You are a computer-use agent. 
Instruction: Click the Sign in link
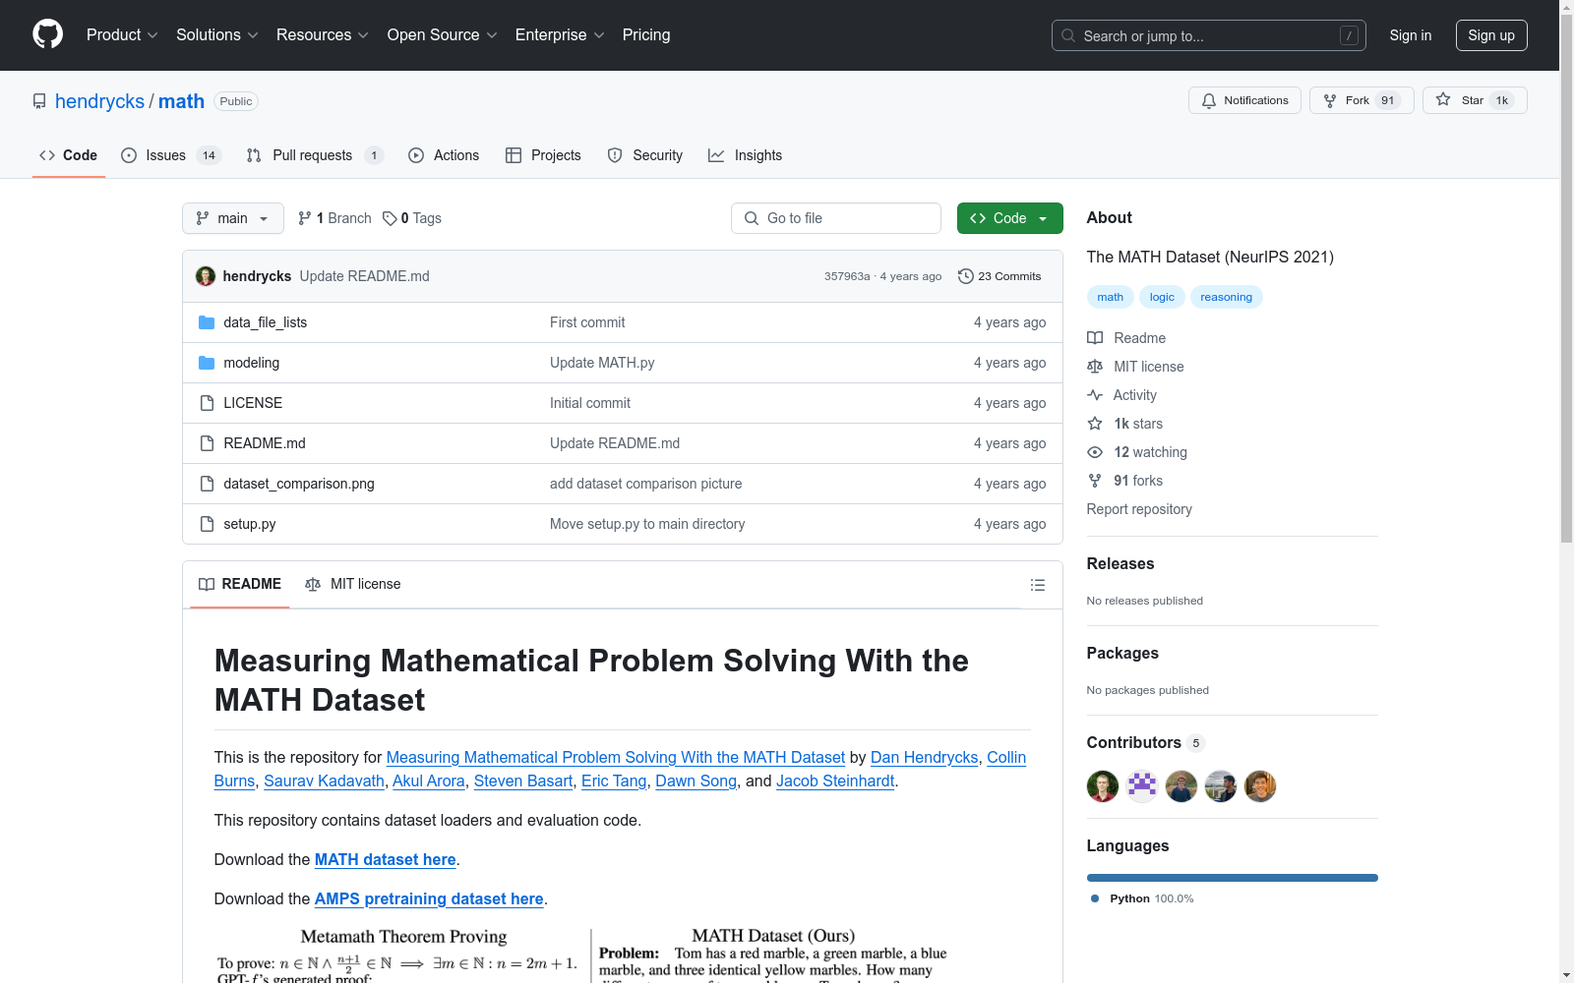(x=1411, y=35)
